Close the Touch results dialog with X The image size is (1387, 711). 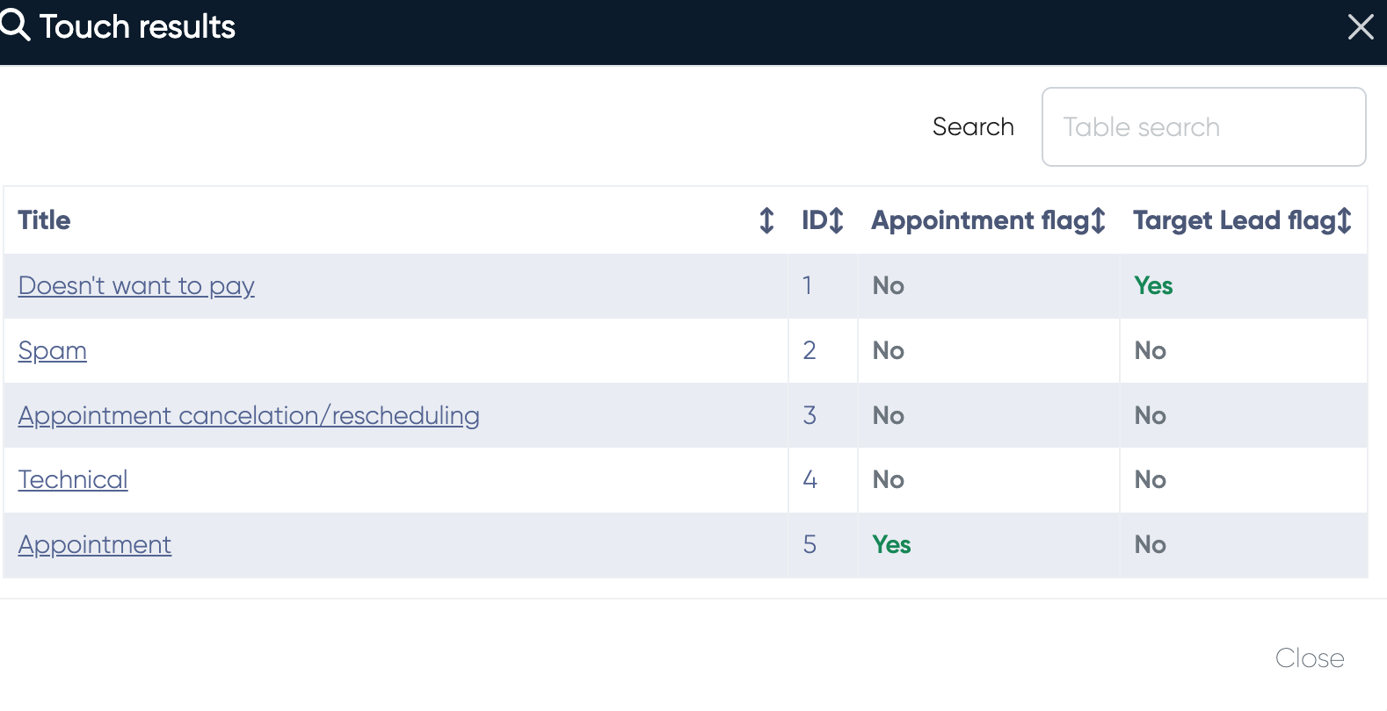point(1360,27)
